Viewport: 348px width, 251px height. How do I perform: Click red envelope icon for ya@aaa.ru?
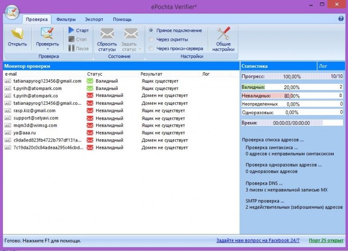click(90, 133)
